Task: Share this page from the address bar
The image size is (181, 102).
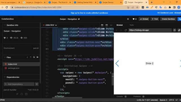Action: [133, 7]
